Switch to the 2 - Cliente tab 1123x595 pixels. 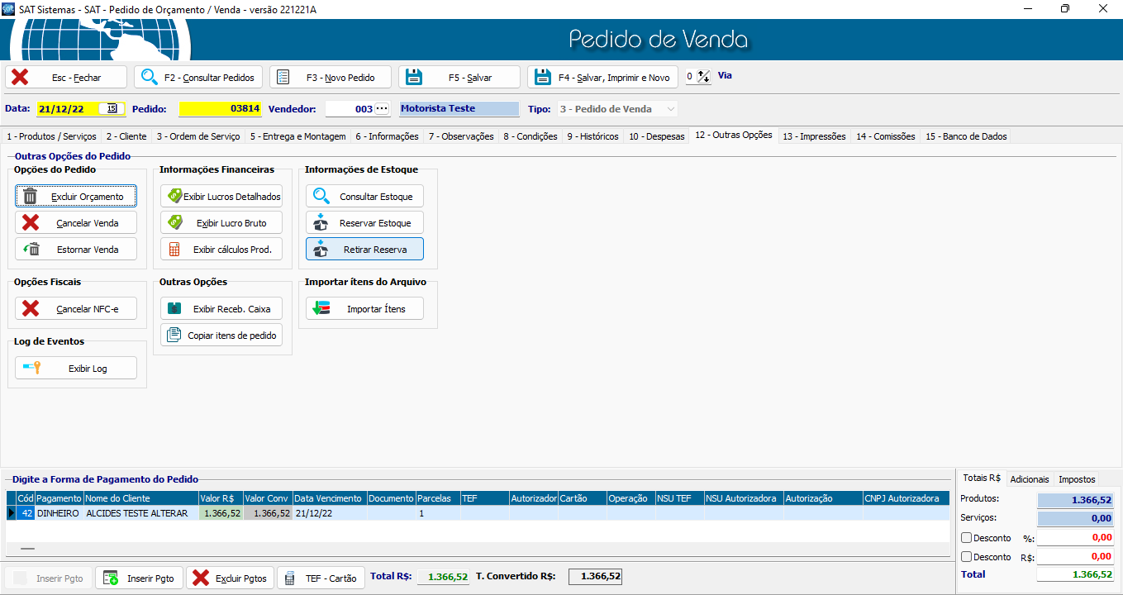coord(126,136)
